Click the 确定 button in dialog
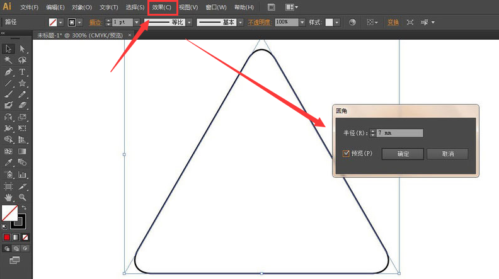499x279 pixels. [x=403, y=154]
